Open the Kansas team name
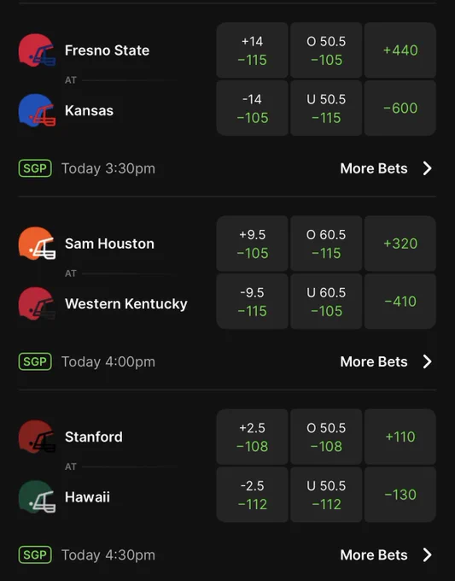The width and height of the screenshot is (455, 581). pyautogui.click(x=90, y=110)
